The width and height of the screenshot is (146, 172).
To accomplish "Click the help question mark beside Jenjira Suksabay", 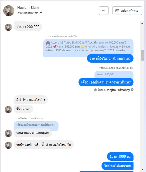I will [x=132, y=90].
